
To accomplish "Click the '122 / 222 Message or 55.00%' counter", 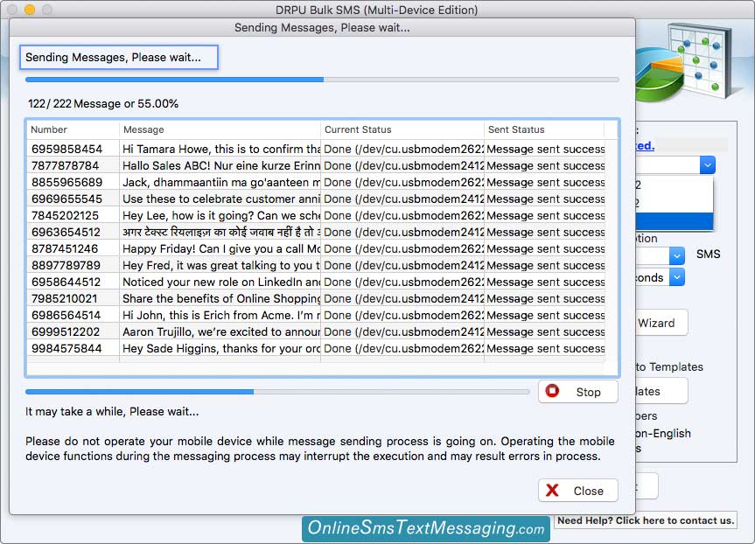I will click(x=103, y=103).
